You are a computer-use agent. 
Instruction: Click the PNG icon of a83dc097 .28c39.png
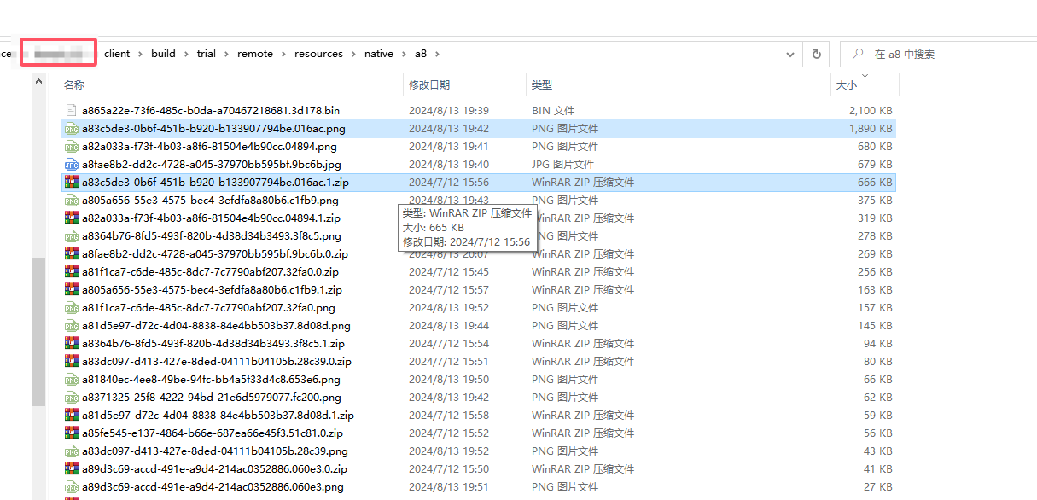coord(72,451)
